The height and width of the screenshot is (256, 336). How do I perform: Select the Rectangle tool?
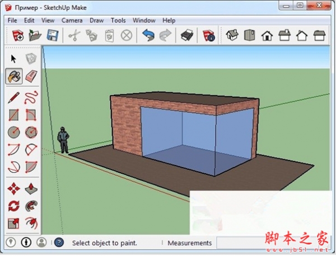[x=13, y=115]
